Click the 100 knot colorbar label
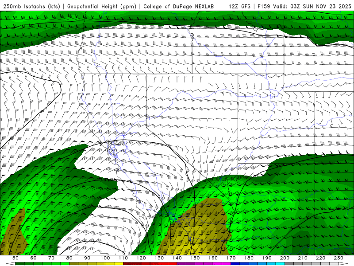Screen dimensions: 354x266 pyautogui.click(x=105, y=258)
